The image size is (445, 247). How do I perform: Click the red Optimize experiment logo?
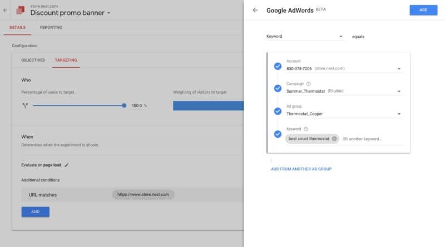coord(21,10)
